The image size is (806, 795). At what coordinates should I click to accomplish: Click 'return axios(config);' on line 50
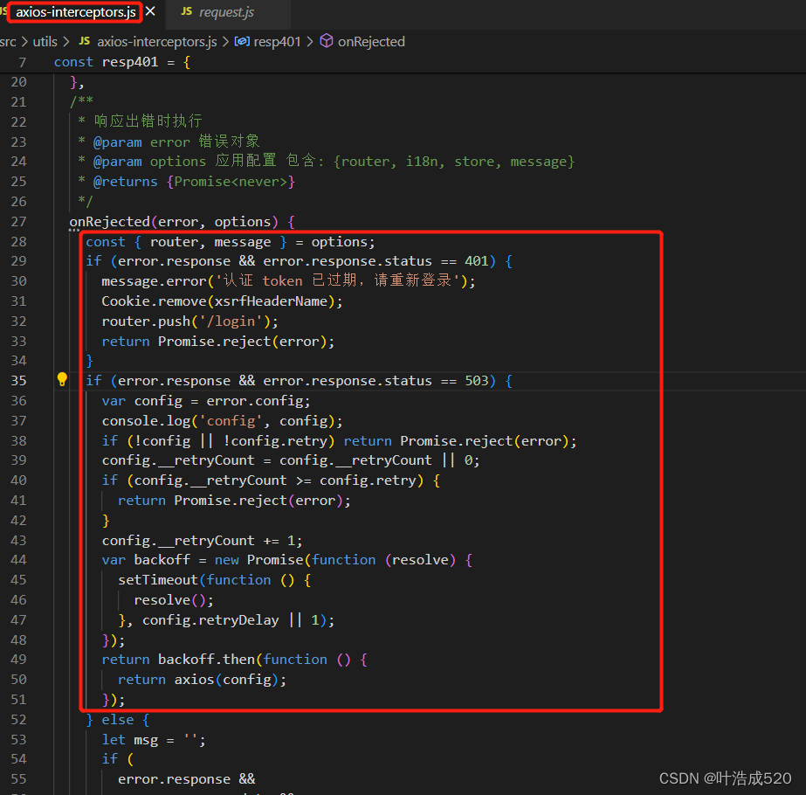(x=202, y=680)
